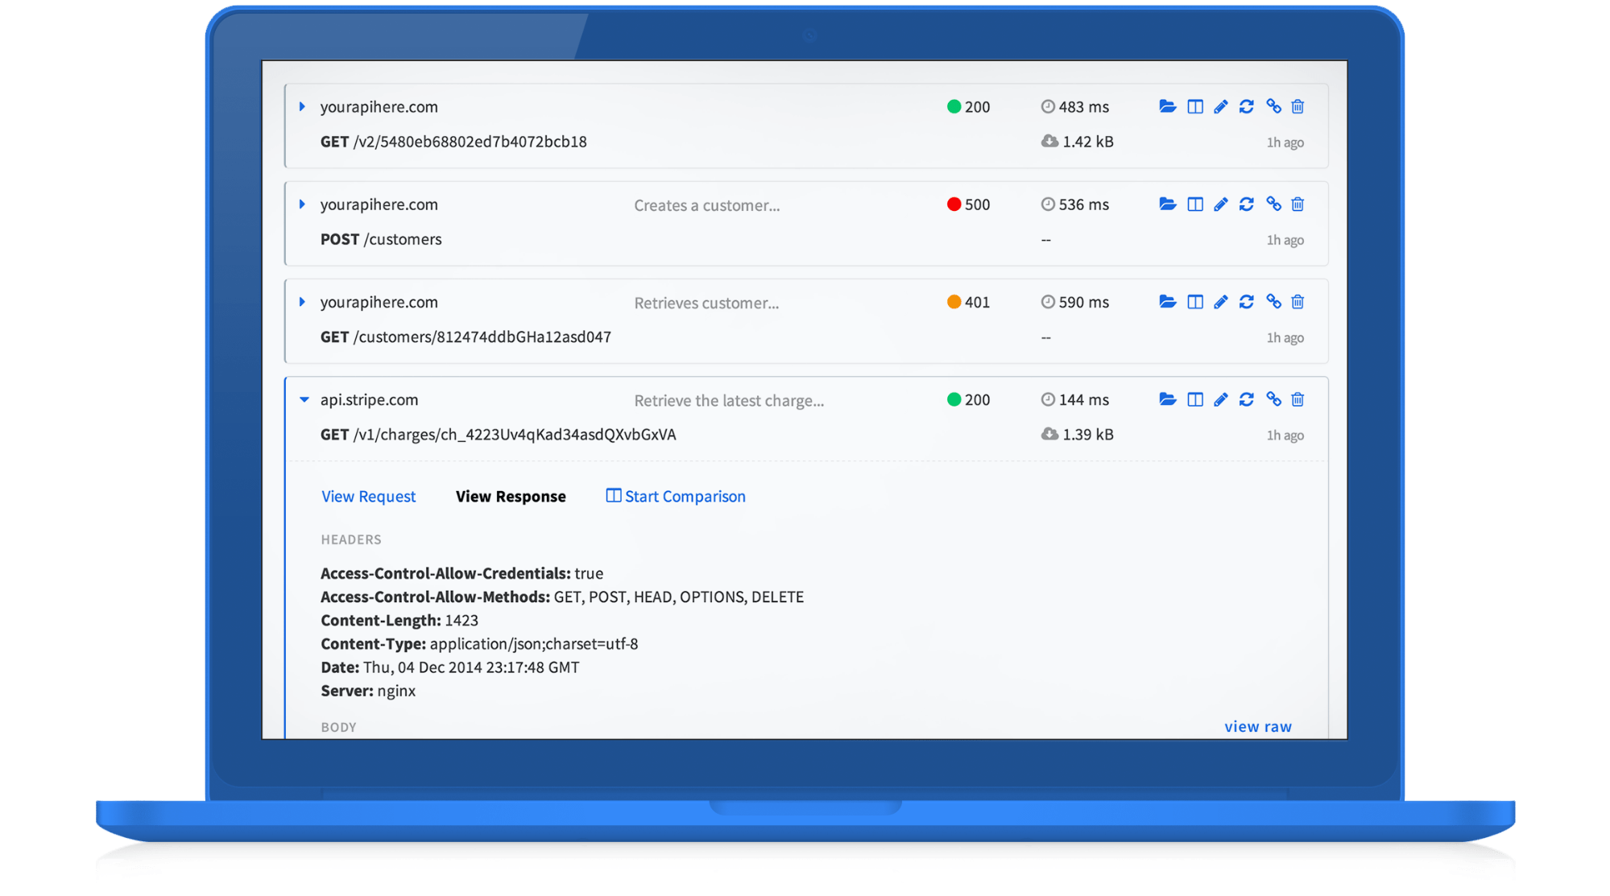Collapse the api.stripe.com request details
The width and height of the screenshot is (1610, 896).
[303, 399]
